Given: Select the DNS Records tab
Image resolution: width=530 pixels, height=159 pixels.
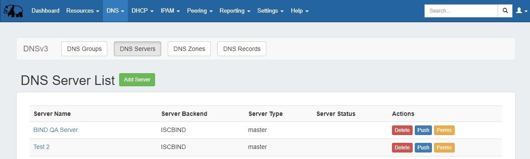Looking at the screenshot, I should 242,49.
